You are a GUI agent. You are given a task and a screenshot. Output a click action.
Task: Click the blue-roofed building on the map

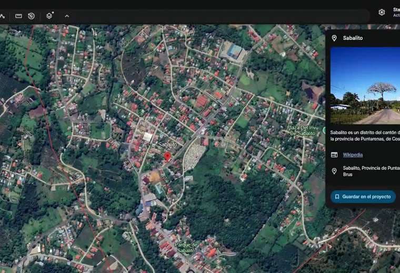click(x=235, y=51)
